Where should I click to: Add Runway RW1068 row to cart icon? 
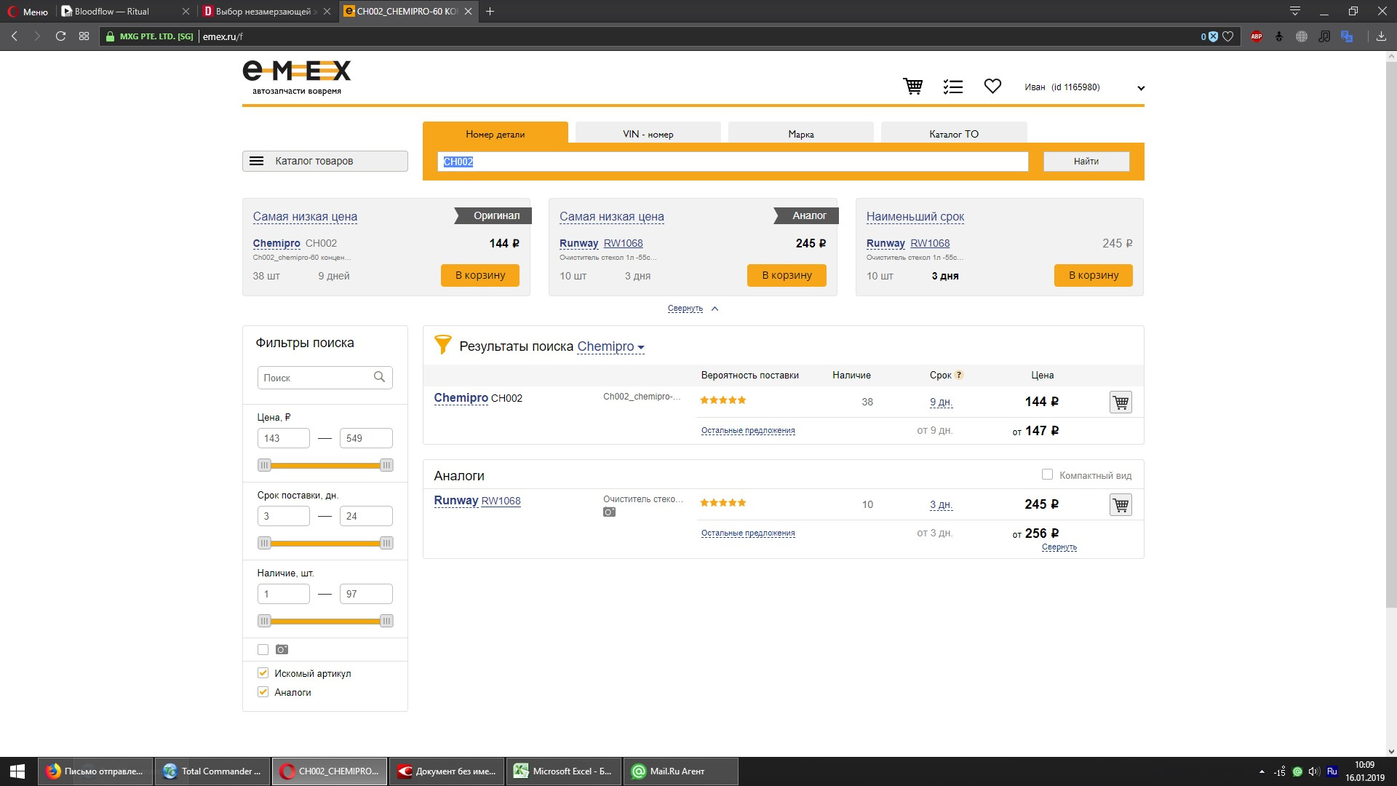(1121, 504)
